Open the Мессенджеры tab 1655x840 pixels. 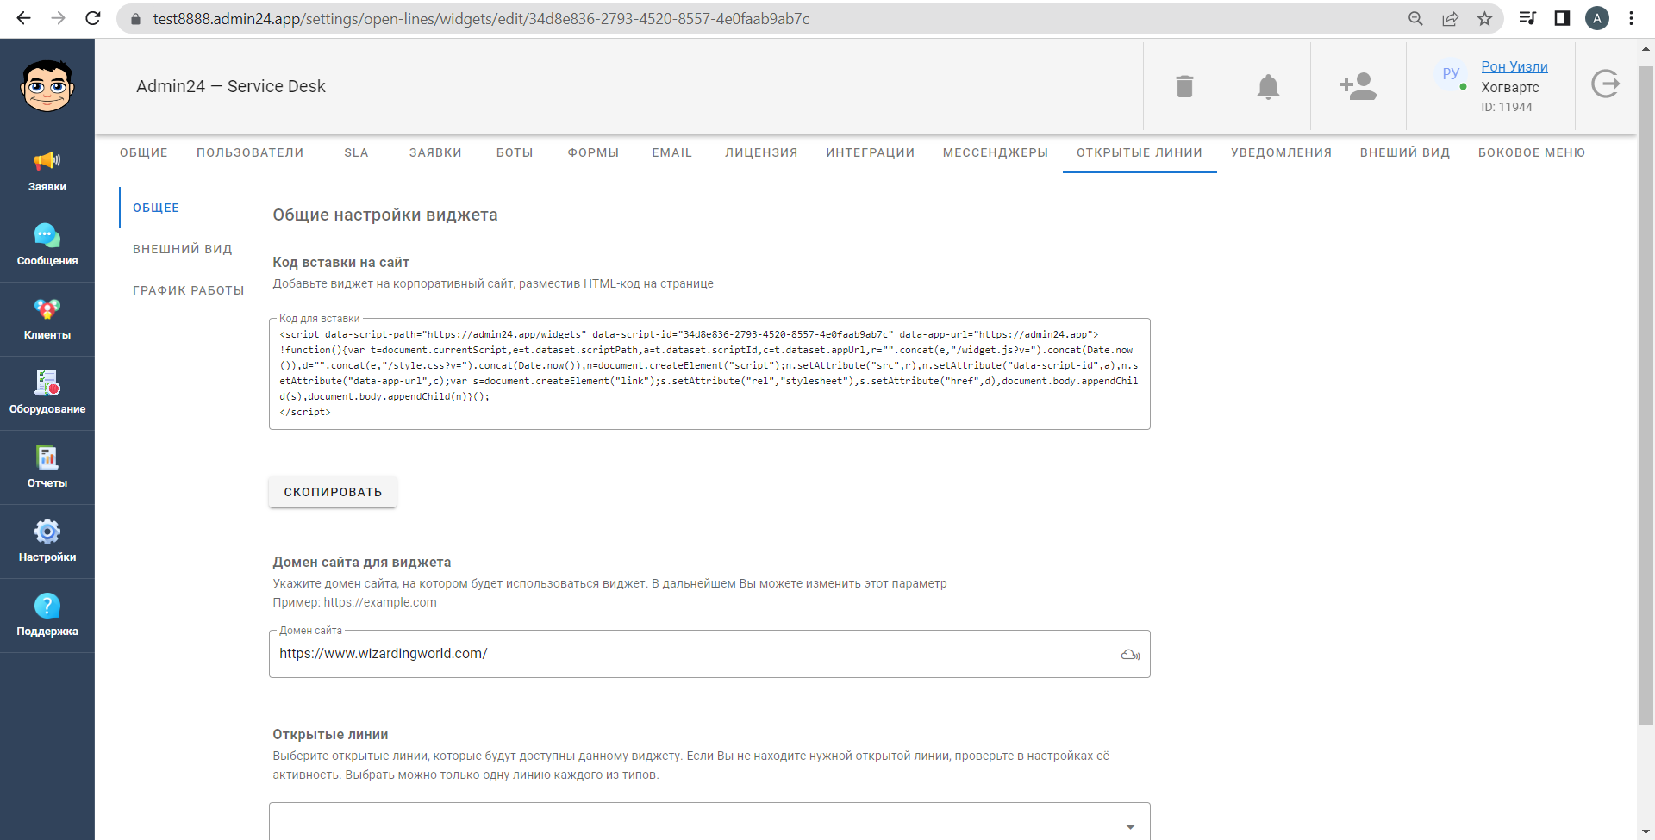click(x=996, y=152)
